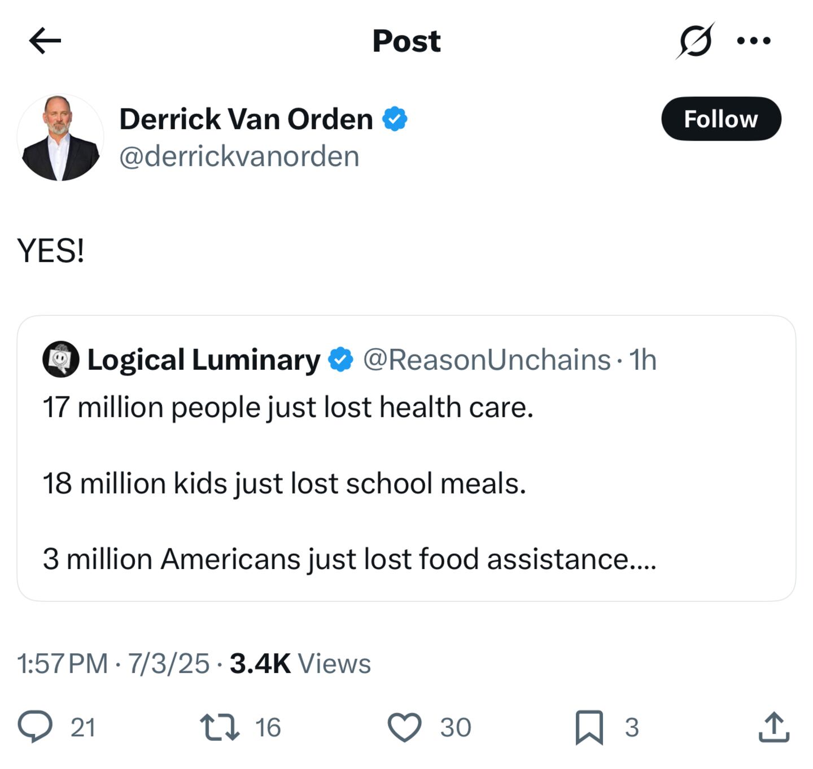The image size is (813, 769).
Task: Open Logical Luminary's avatar
Action: click(x=60, y=359)
